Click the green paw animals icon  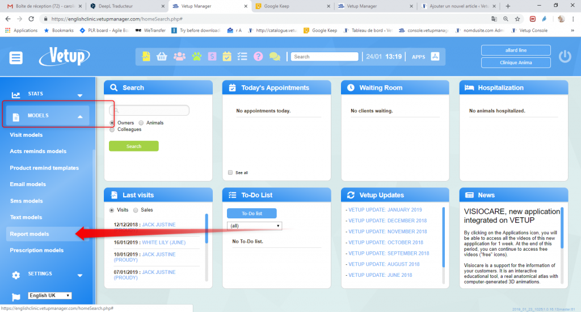(x=197, y=56)
